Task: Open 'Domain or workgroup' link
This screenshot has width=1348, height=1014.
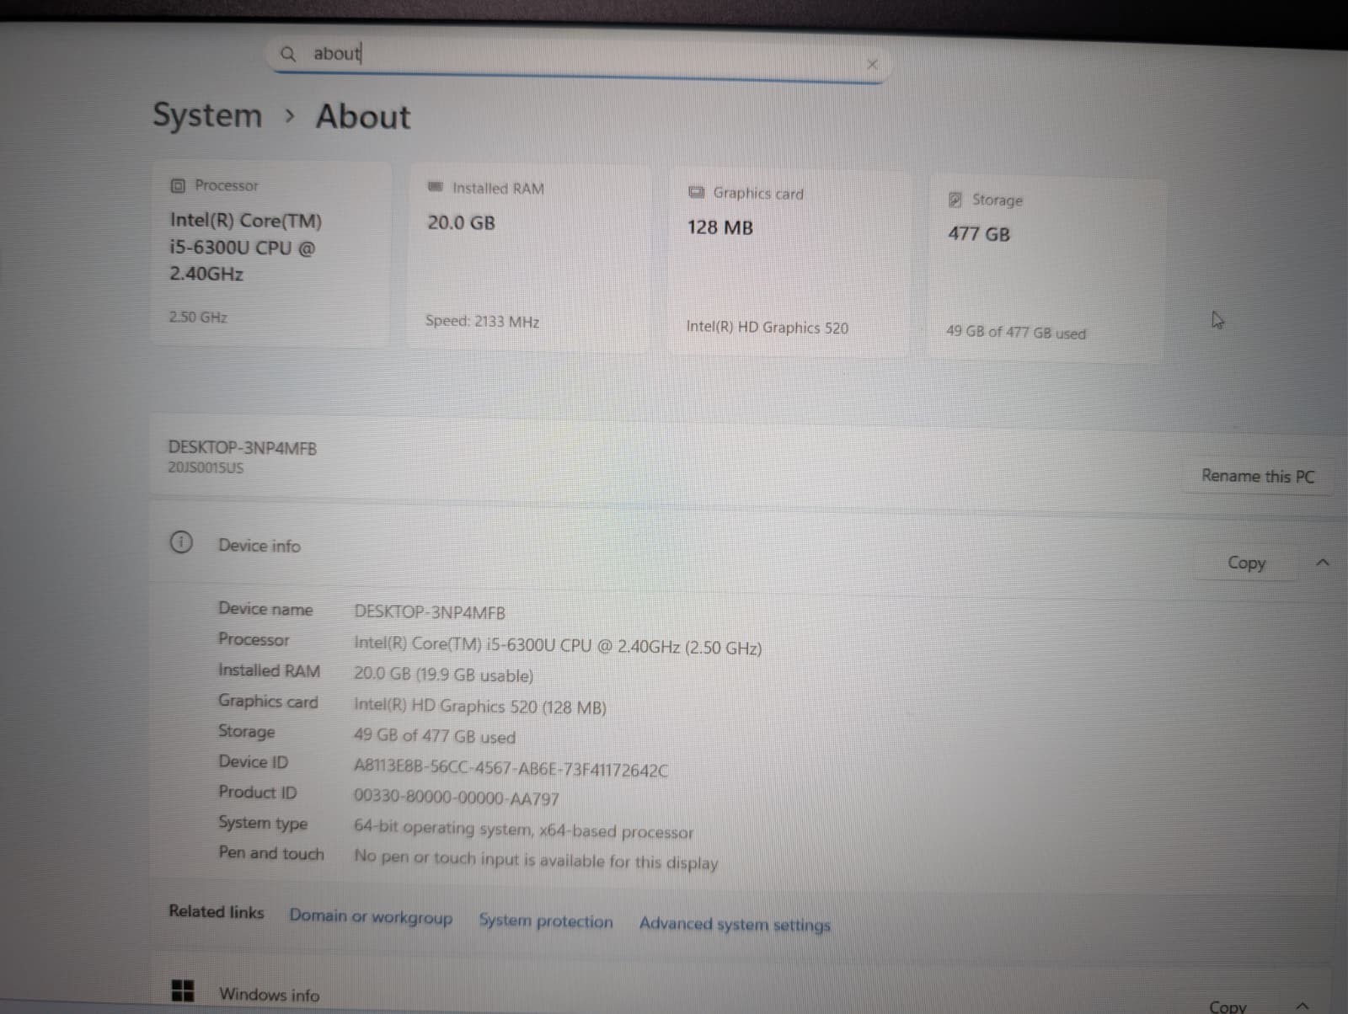Action: 371,916
